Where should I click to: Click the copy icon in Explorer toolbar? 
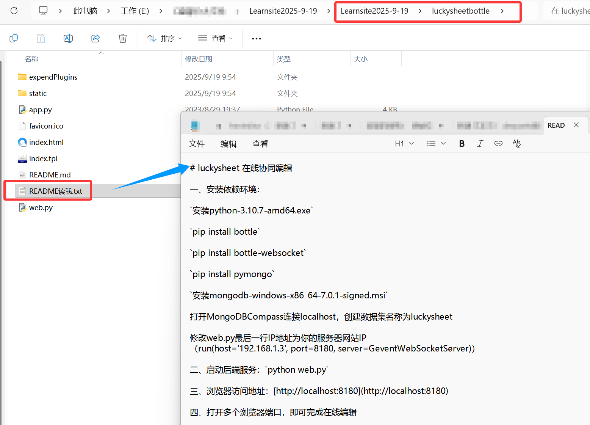point(14,38)
